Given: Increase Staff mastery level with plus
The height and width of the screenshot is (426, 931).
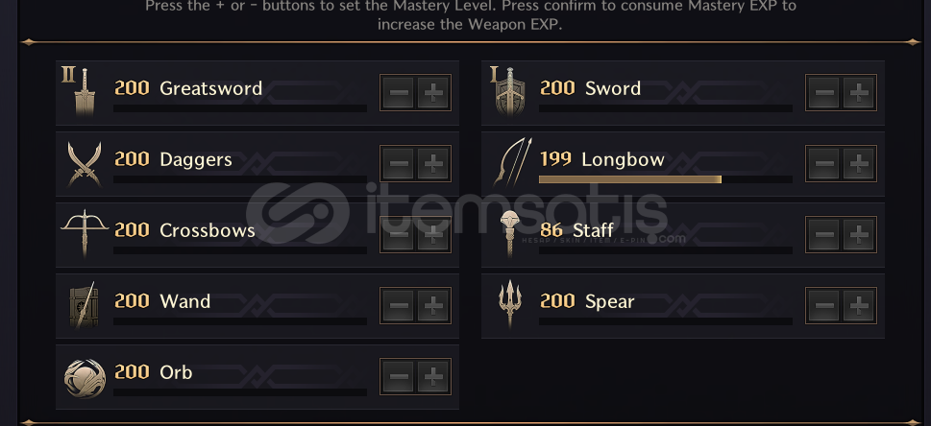Looking at the screenshot, I should (859, 235).
